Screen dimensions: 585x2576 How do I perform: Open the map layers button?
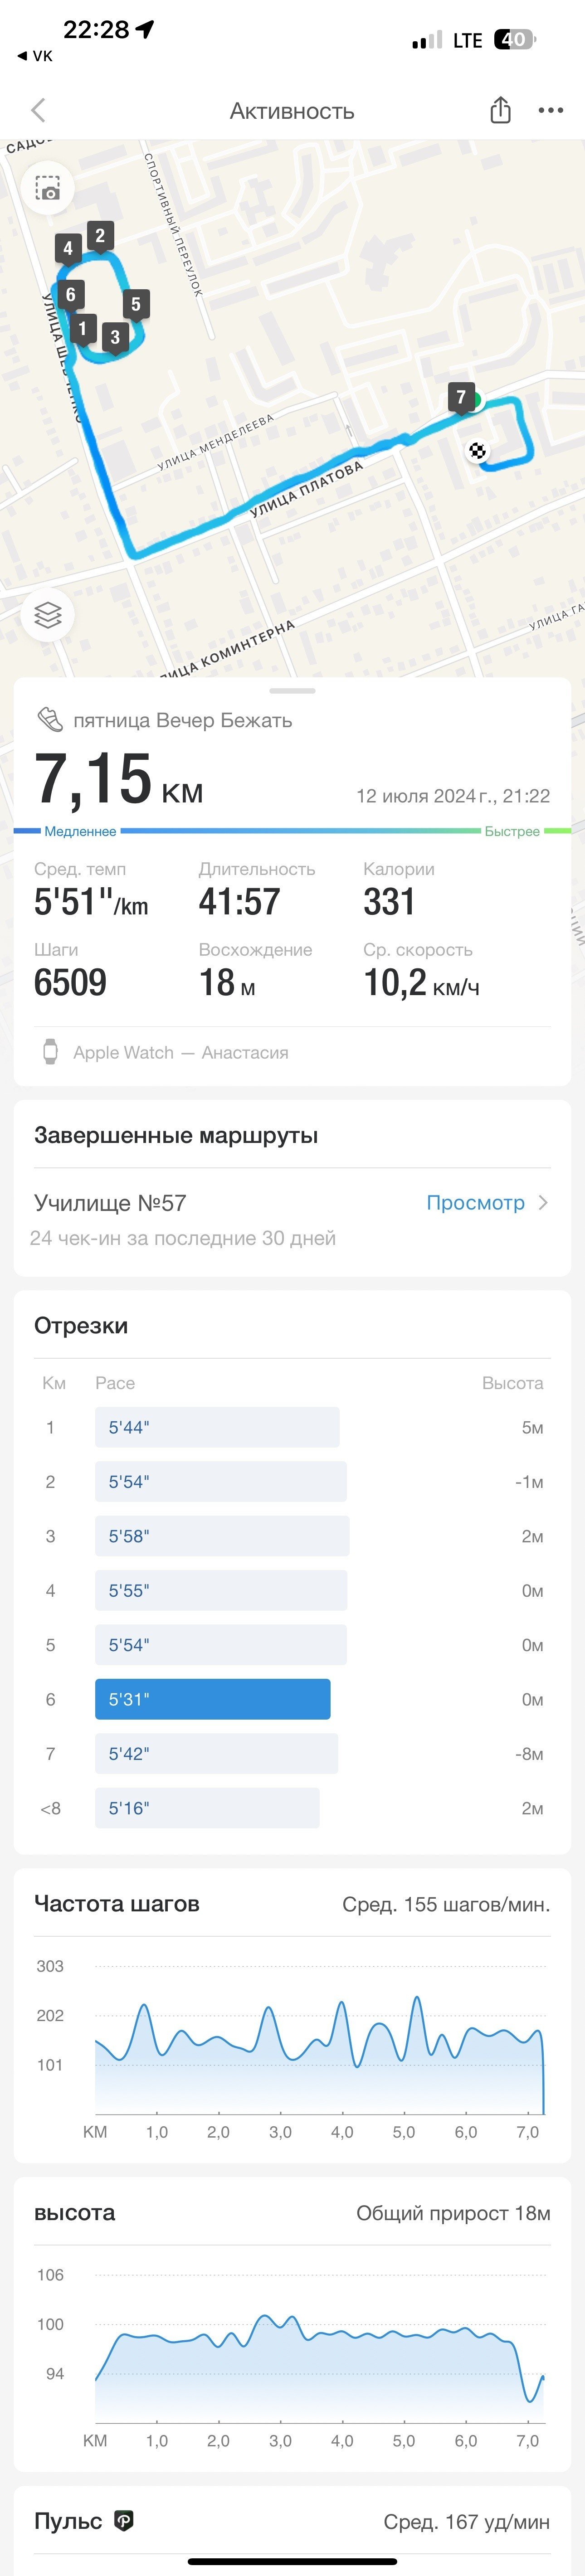[x=48, y=614]
